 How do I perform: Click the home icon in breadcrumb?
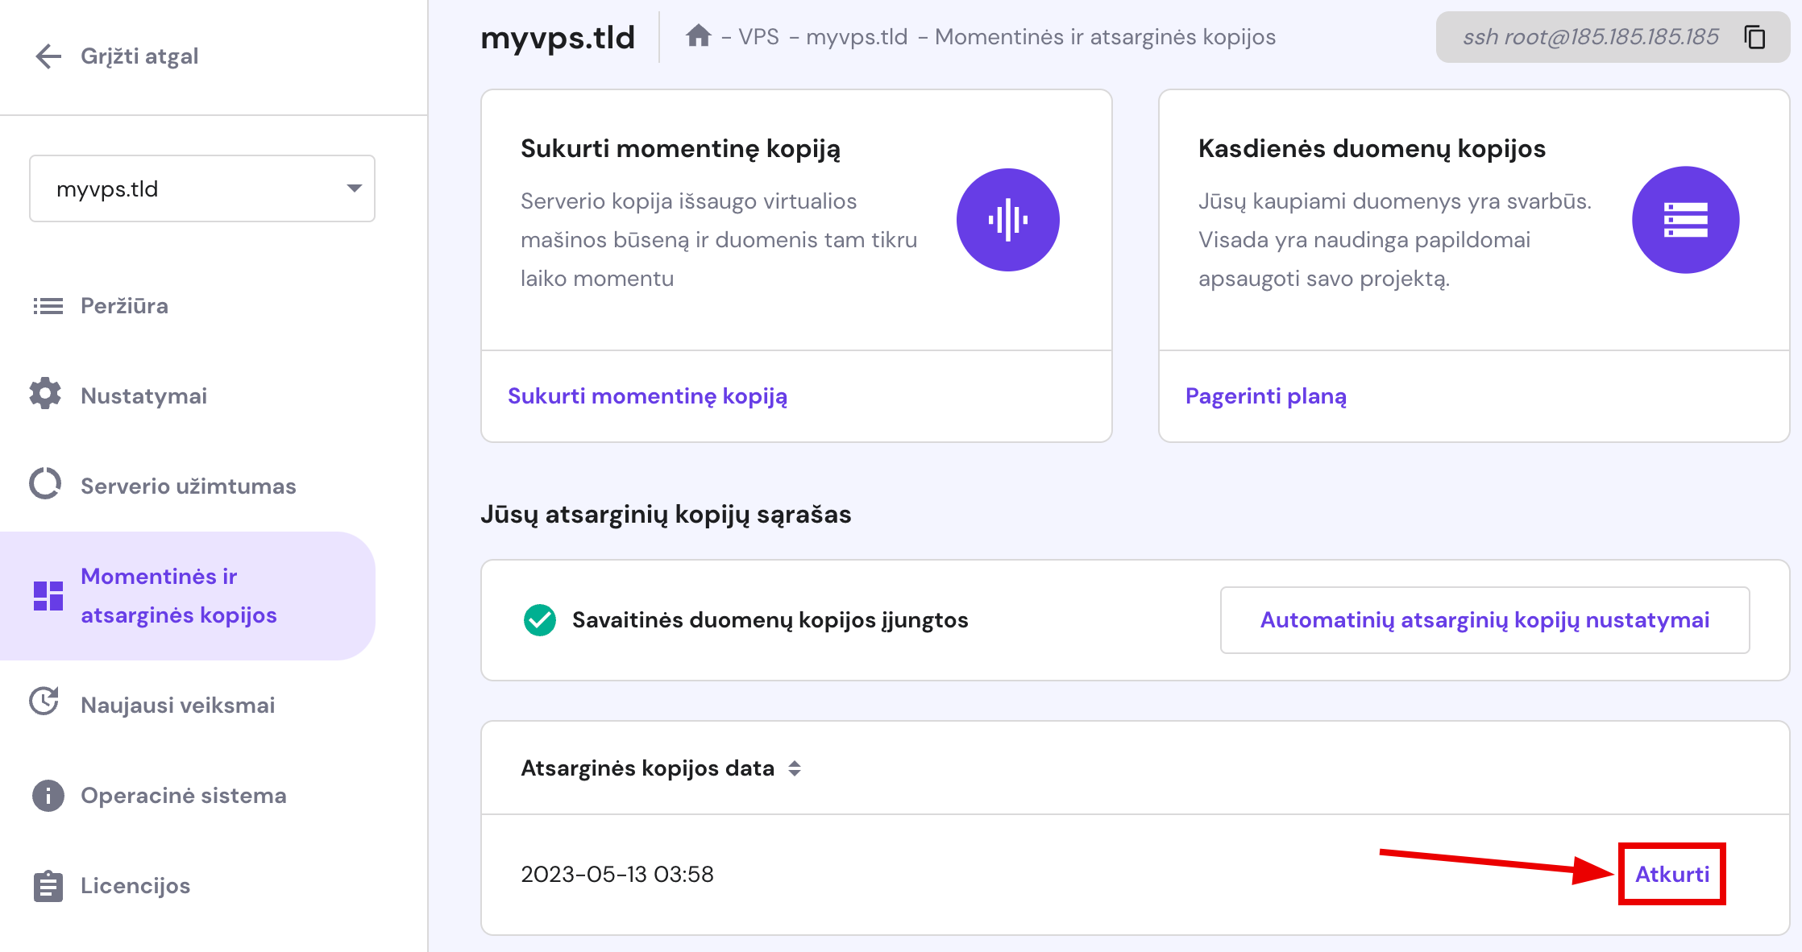(x=698, y=36)
